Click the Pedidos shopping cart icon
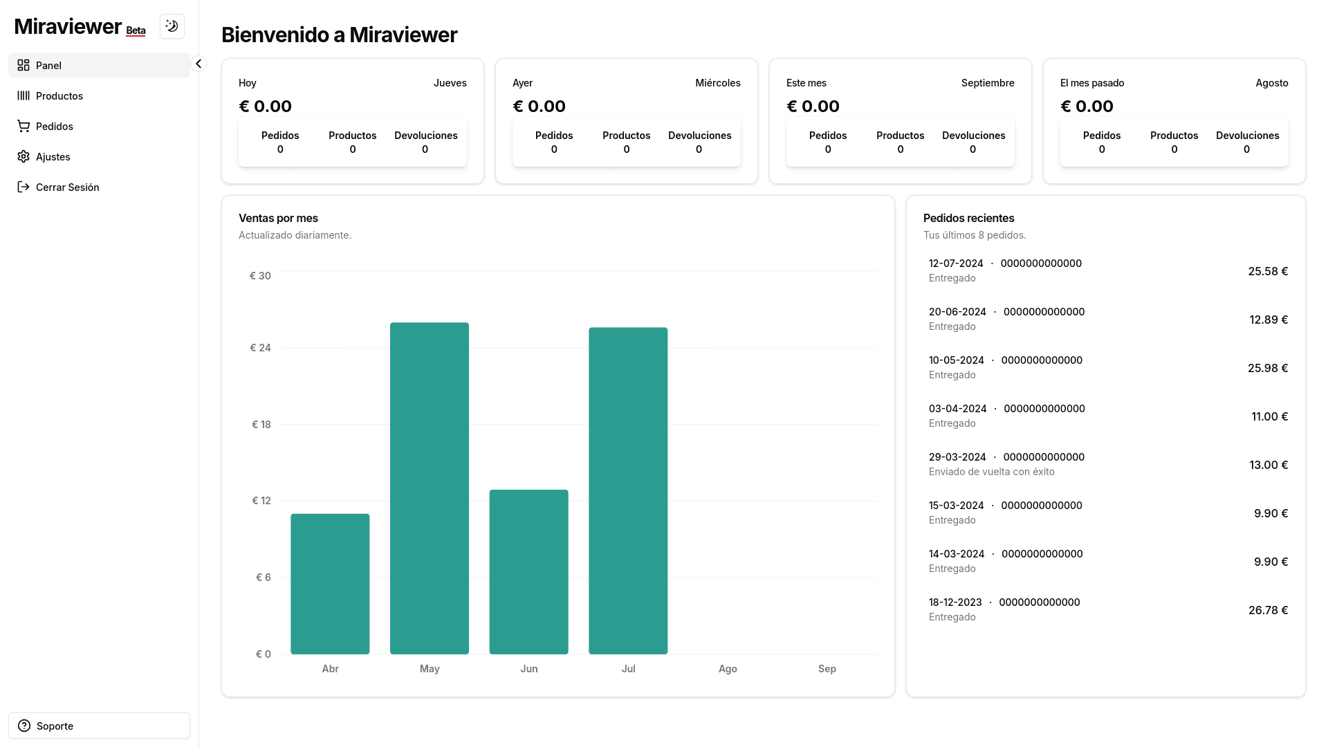The height and width of the screenshot is (747, 1328). pos(24,126)
